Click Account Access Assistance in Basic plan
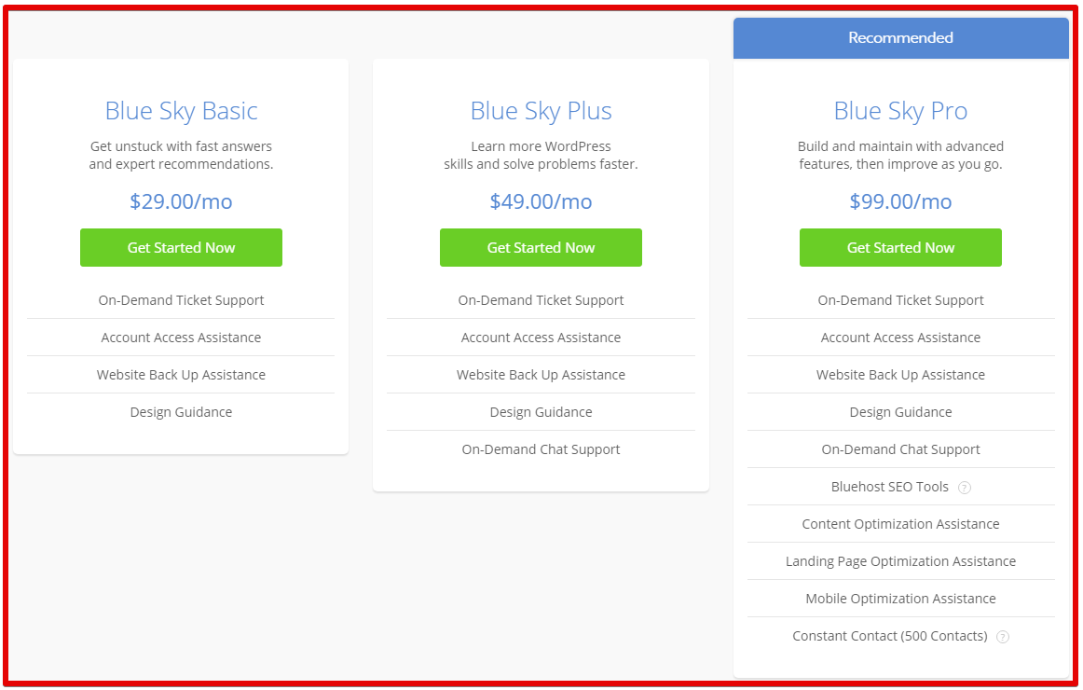The image size is (1083, 690). click(x=181, y=338)
